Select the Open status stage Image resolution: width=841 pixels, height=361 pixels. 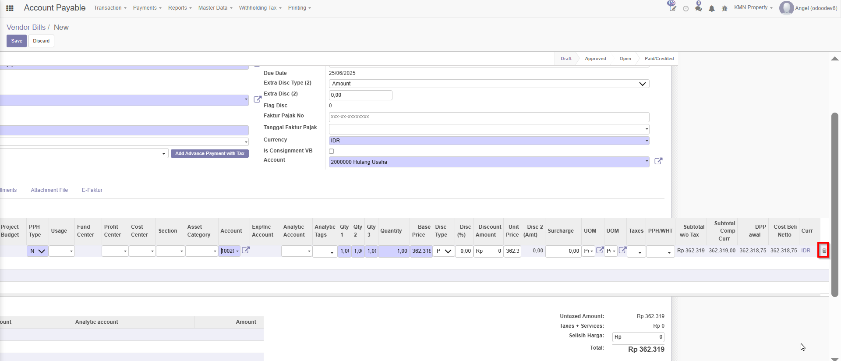(625, 59)
